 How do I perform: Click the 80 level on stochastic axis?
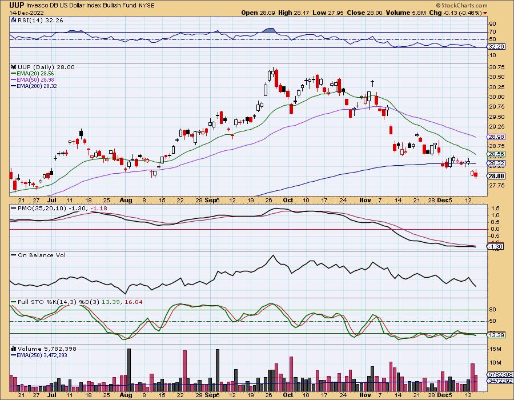(493, 310)
